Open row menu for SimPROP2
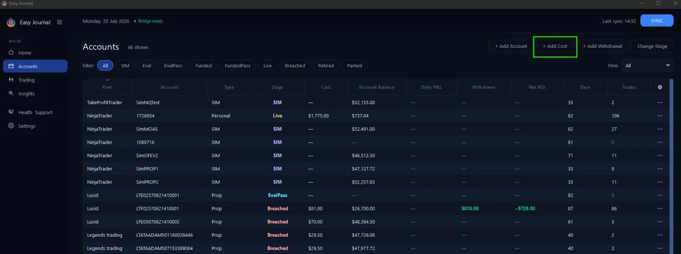This screenshot has width=681, height=254. pos(660,182)
